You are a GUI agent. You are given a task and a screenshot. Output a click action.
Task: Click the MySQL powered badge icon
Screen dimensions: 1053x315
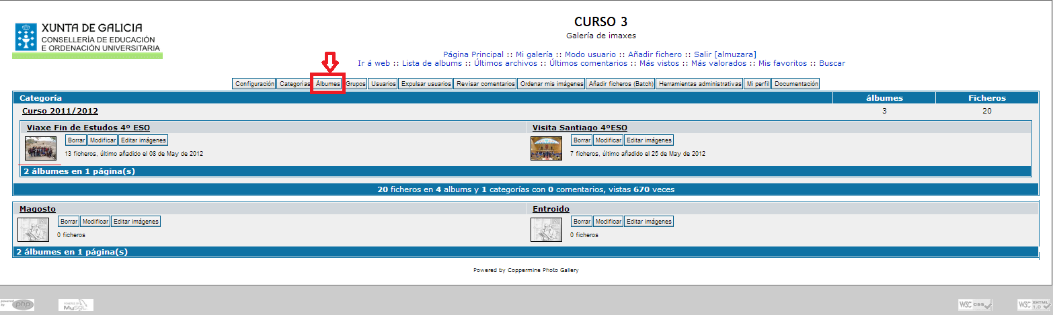tap(76, 305)
